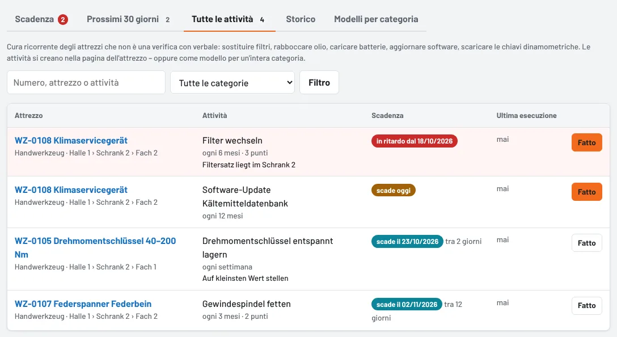The height and width of the screenshot is (337, 617).
Task: Click the 'ogni 12 mesi' text
Action: [x=222, y=216]
